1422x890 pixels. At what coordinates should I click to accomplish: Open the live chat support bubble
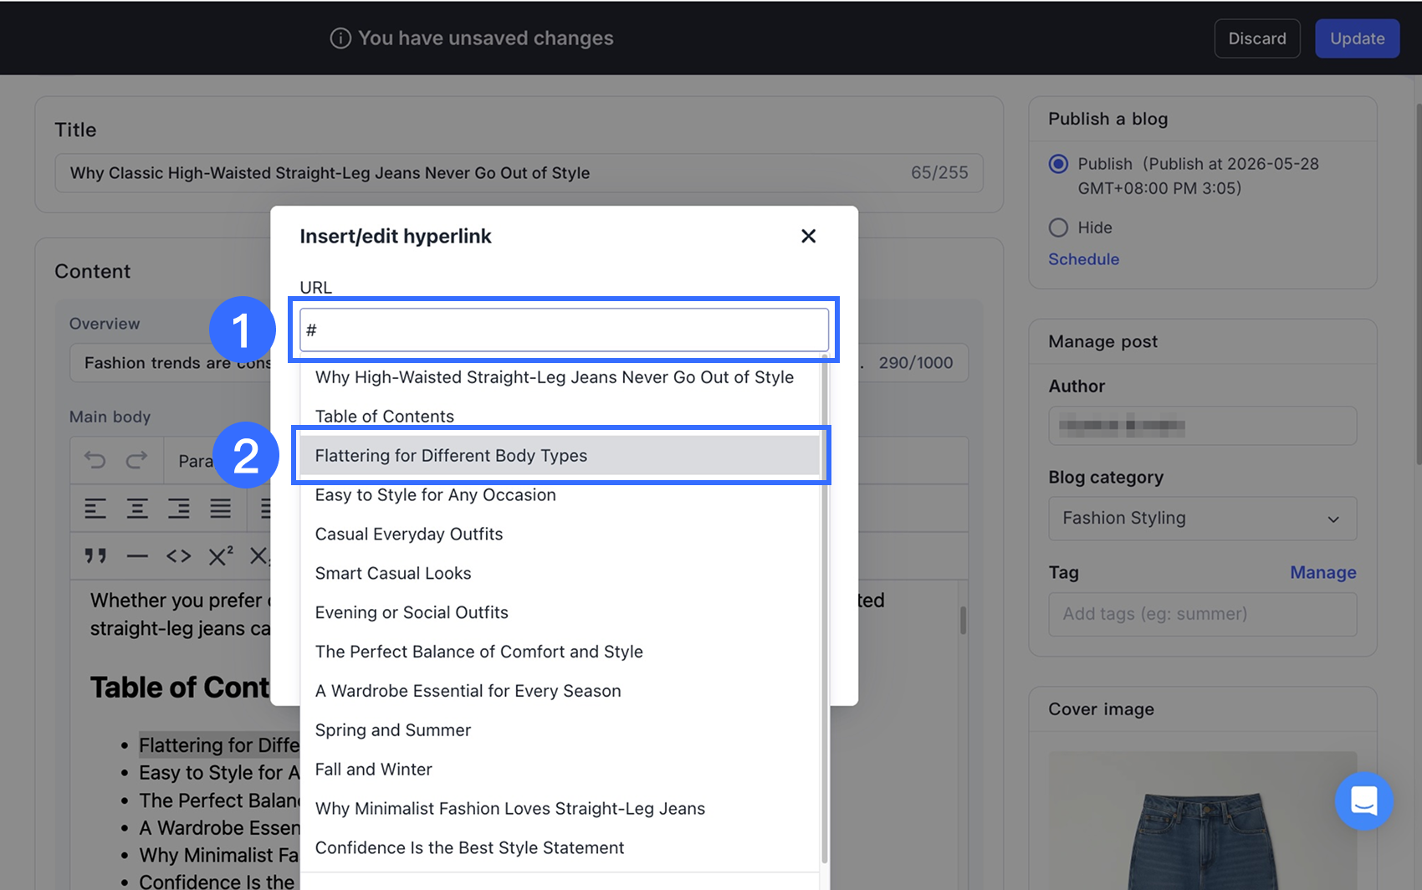click(x=1363, y=800)
